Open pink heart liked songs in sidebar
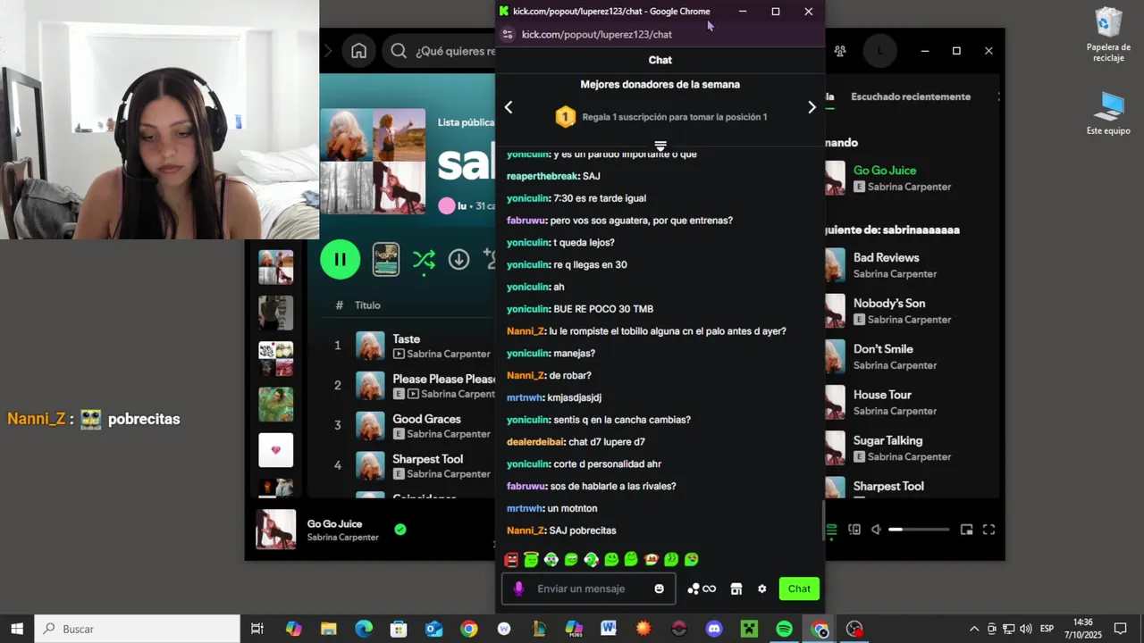This screenshot has height=643, width=1144. click(x=275, y=450)
